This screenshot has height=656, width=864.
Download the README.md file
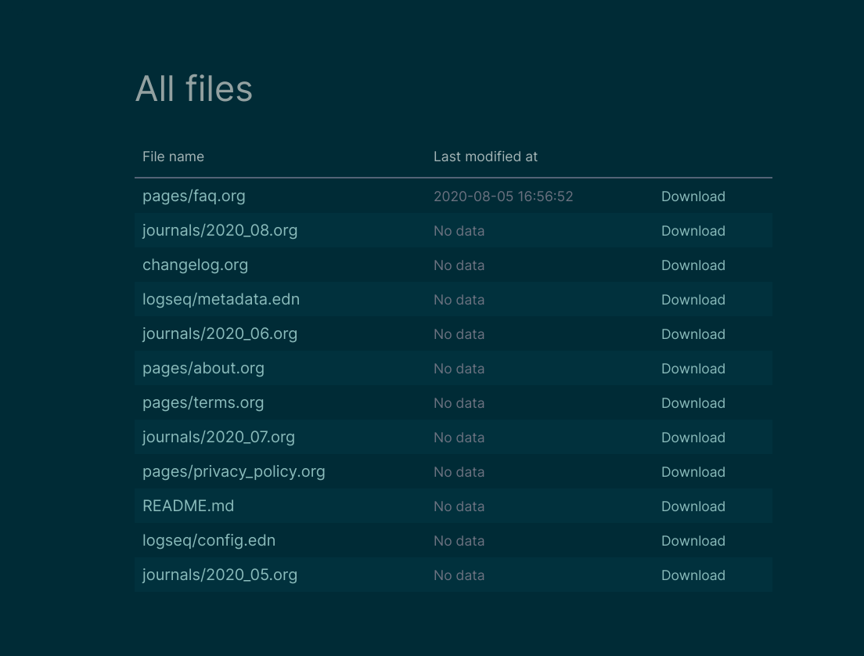click(x=693, y=506)
